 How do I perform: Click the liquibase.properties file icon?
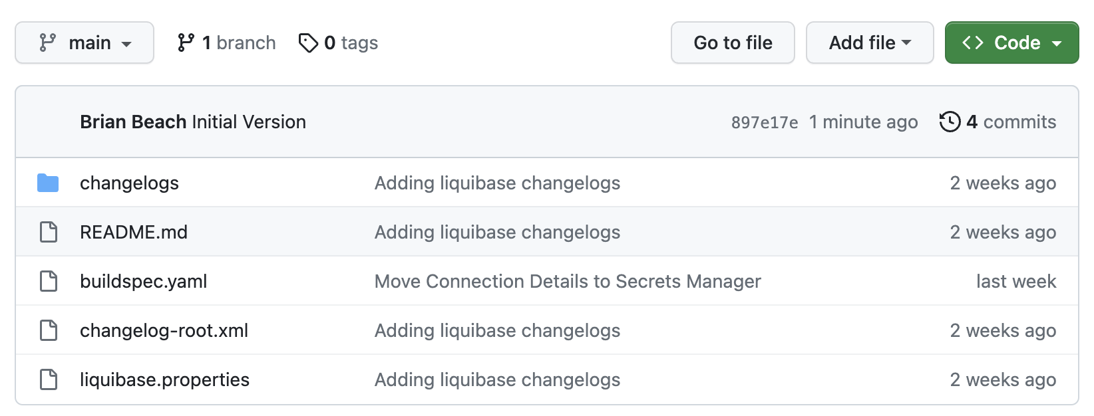coord(47,379)
